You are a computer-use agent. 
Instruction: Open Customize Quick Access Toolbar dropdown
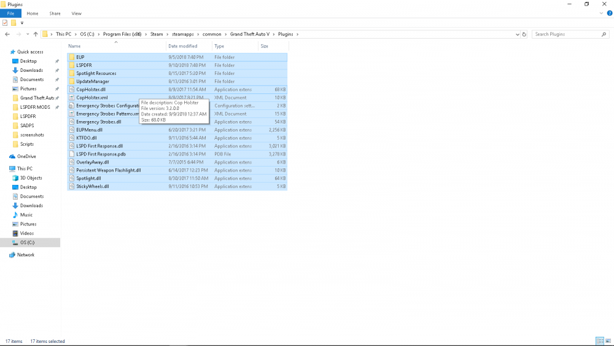[x=22, y=23]
